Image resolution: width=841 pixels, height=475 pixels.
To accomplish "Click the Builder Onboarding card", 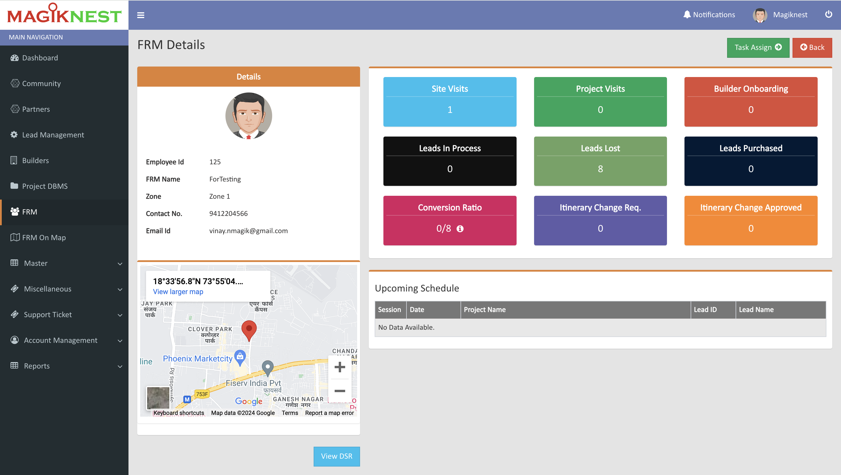I will pyautogui.click(x=750, y=102).
